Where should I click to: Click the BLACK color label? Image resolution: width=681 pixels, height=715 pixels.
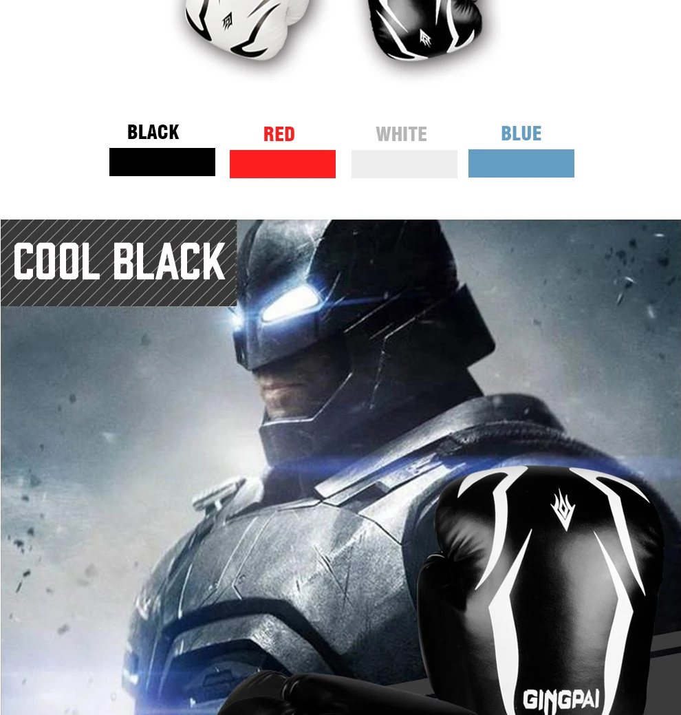coord(153,132)
